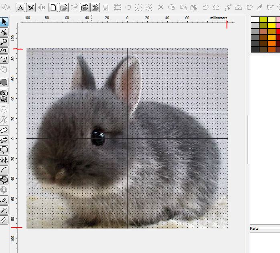
Task: Click the eyedropper color picker icon
Action: tap(259, 7)
